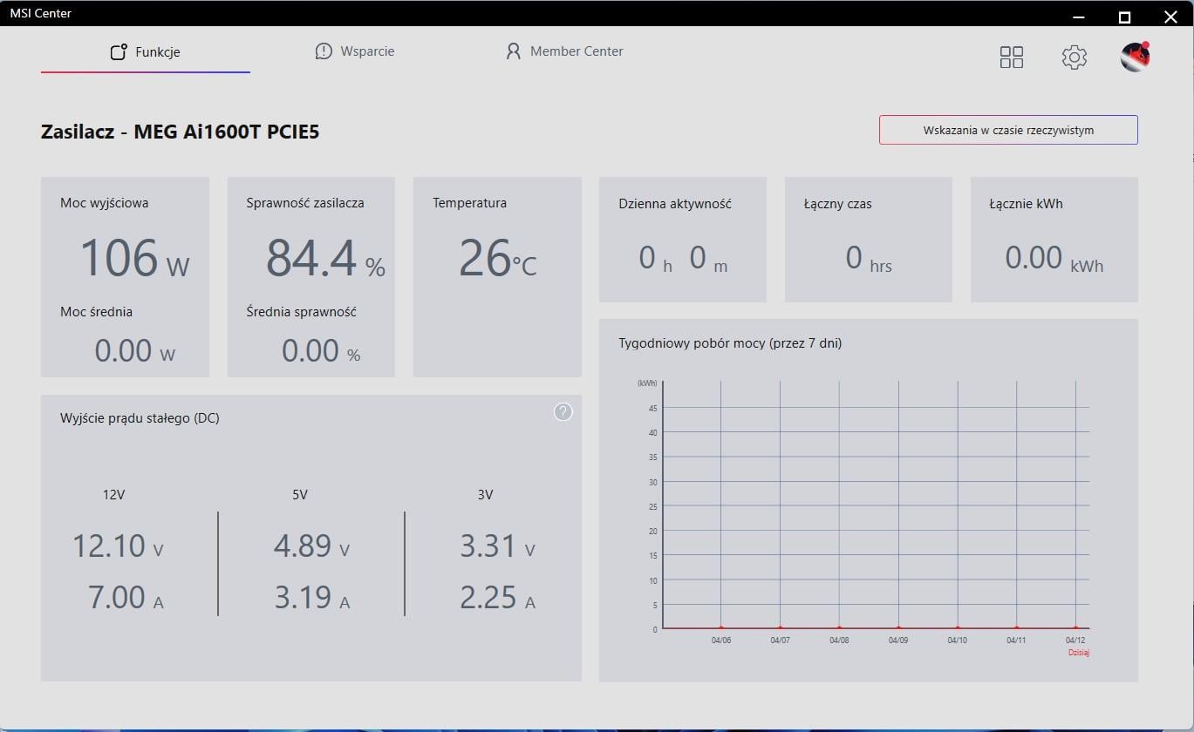Close the MSI Center window
The width and height of the screenshot is (1194, 732).
click(x=1170, y=17)
